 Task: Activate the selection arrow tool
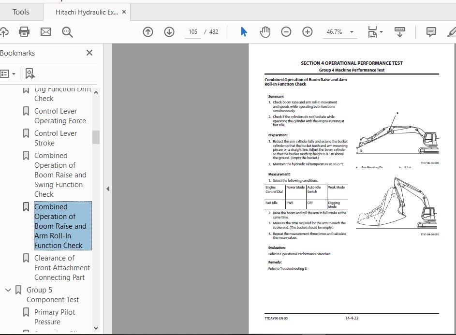[x=244, y=32]
